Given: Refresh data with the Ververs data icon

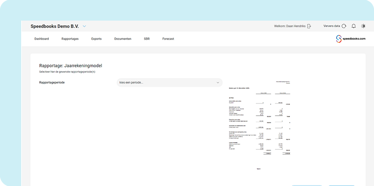Looking at the screenshot, I should tap(344, 26).
